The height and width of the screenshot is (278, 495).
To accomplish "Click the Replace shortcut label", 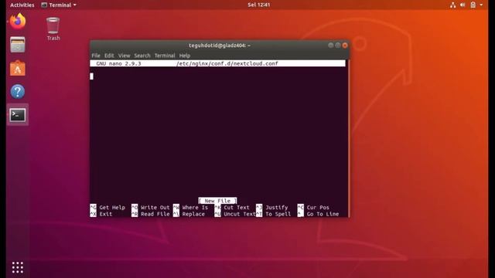I will tap(193, 214).
